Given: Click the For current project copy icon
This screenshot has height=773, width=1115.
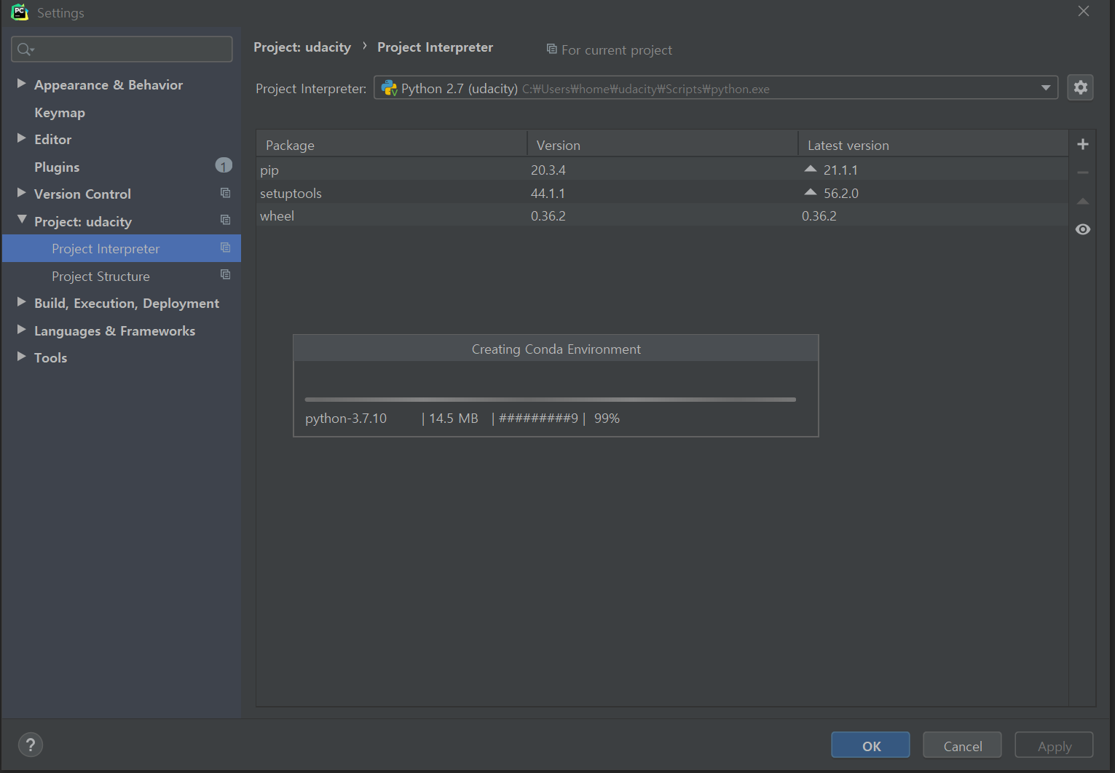Looking at the screenshot, I should (551, 49).
